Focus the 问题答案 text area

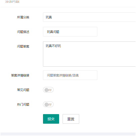tap(89, 54)
